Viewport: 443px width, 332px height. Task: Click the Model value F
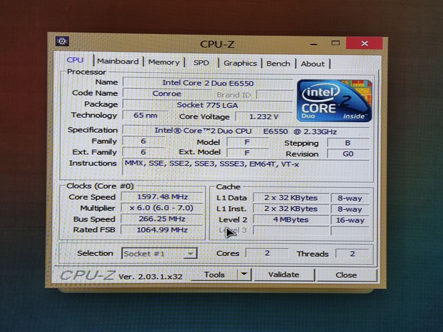pyautogui.click(x=247, y=142)
